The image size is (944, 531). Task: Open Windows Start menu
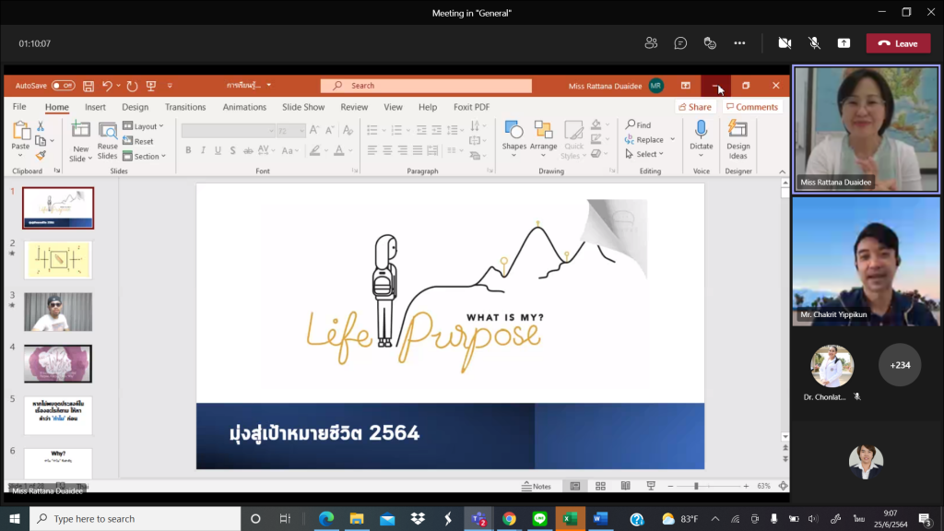click(15, 518)
